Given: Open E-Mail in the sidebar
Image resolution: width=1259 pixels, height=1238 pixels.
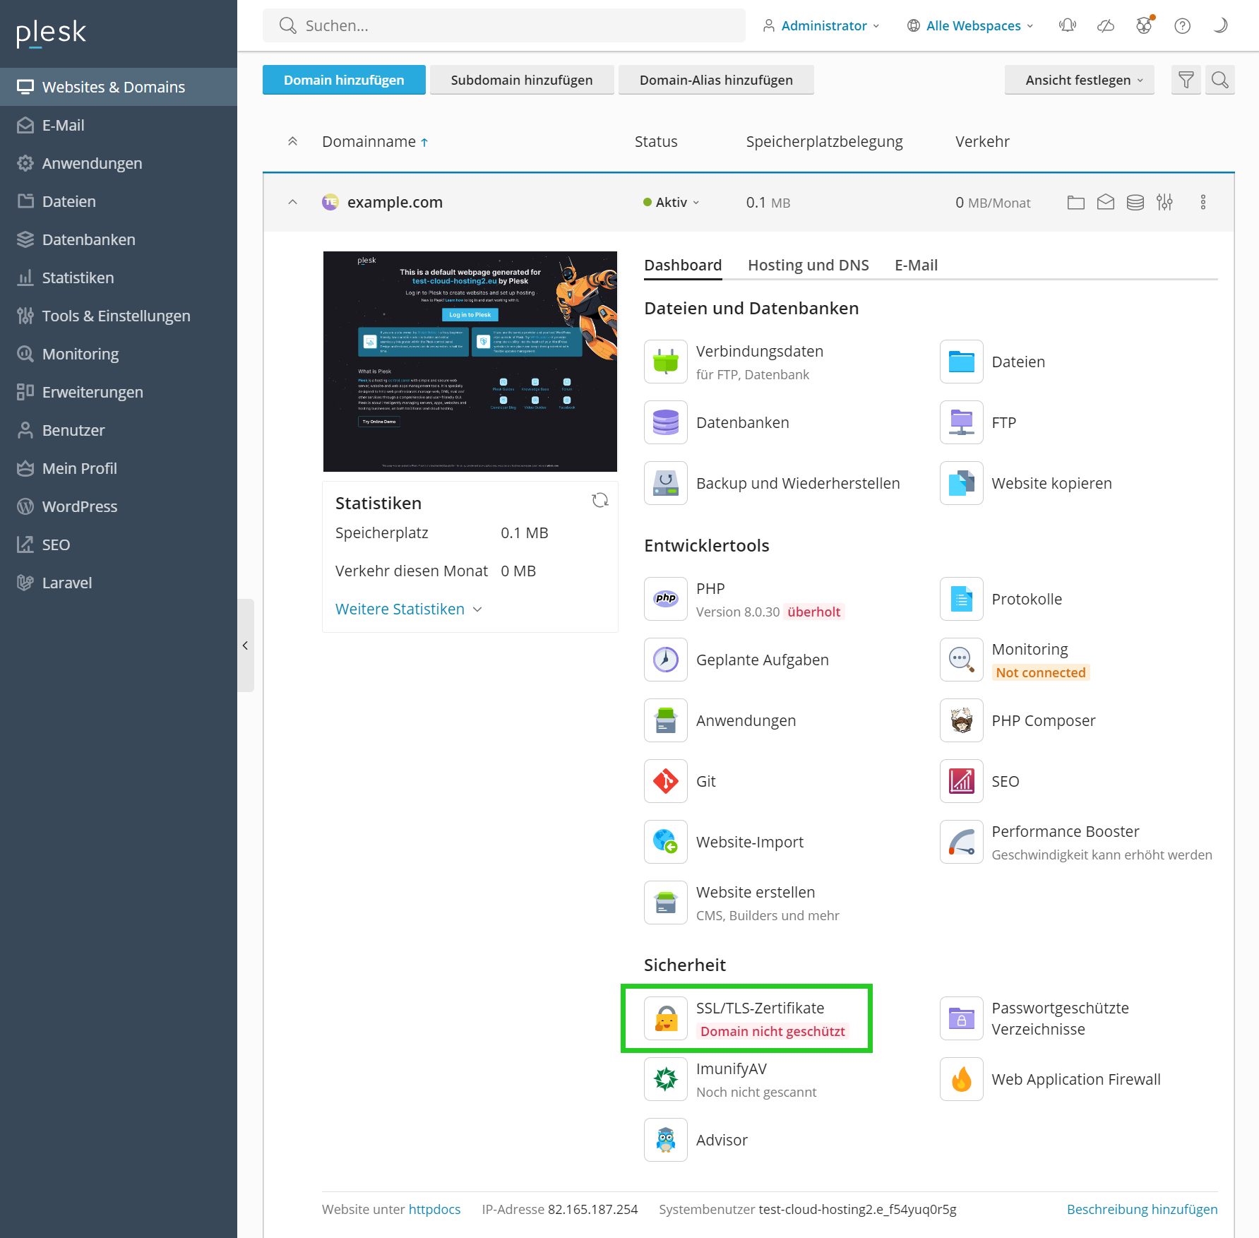Looking at the screenshot, I should click(x=119, y=125).
